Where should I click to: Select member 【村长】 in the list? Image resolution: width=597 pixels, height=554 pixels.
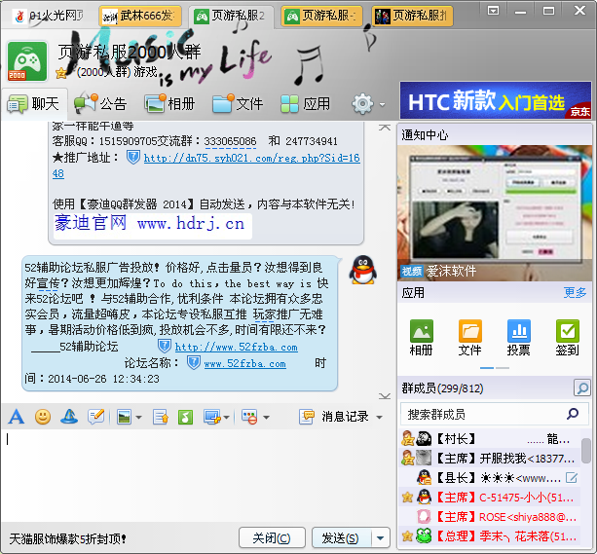pyautogui.click(x=490, y=439)
